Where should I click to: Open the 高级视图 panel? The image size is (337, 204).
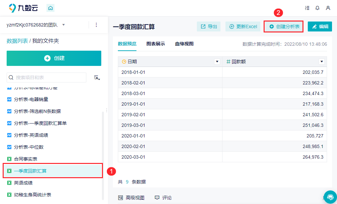131,198
